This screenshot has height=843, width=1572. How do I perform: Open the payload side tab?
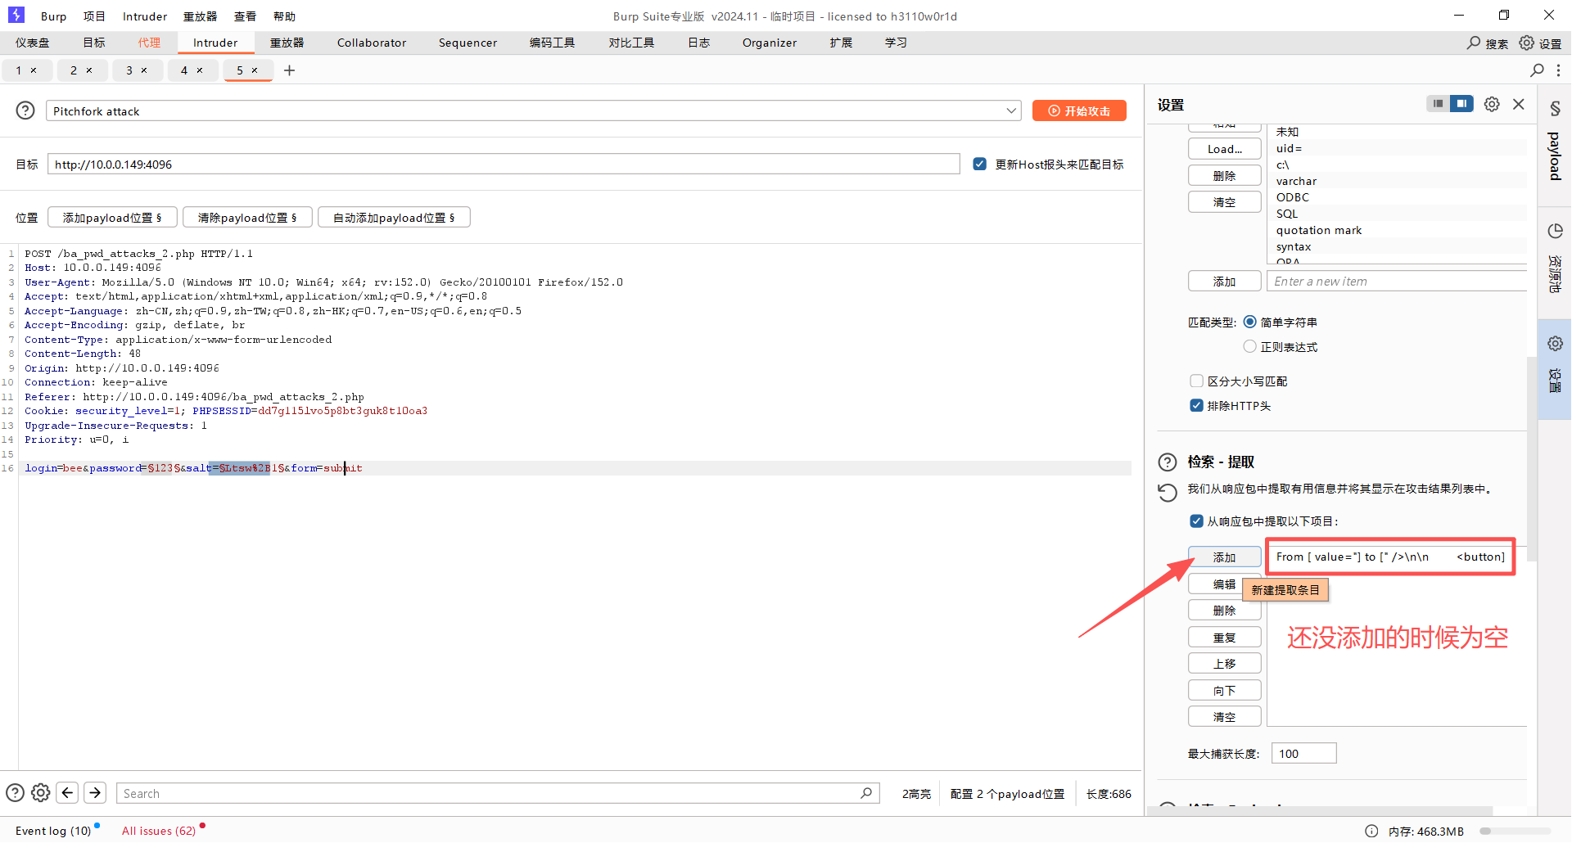(x=1555, y=144)
